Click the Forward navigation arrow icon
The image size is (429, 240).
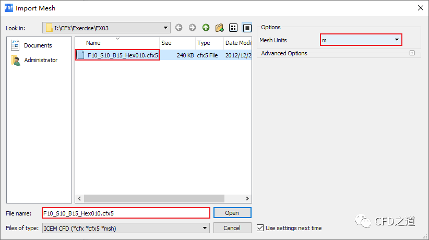coord(193,28)
